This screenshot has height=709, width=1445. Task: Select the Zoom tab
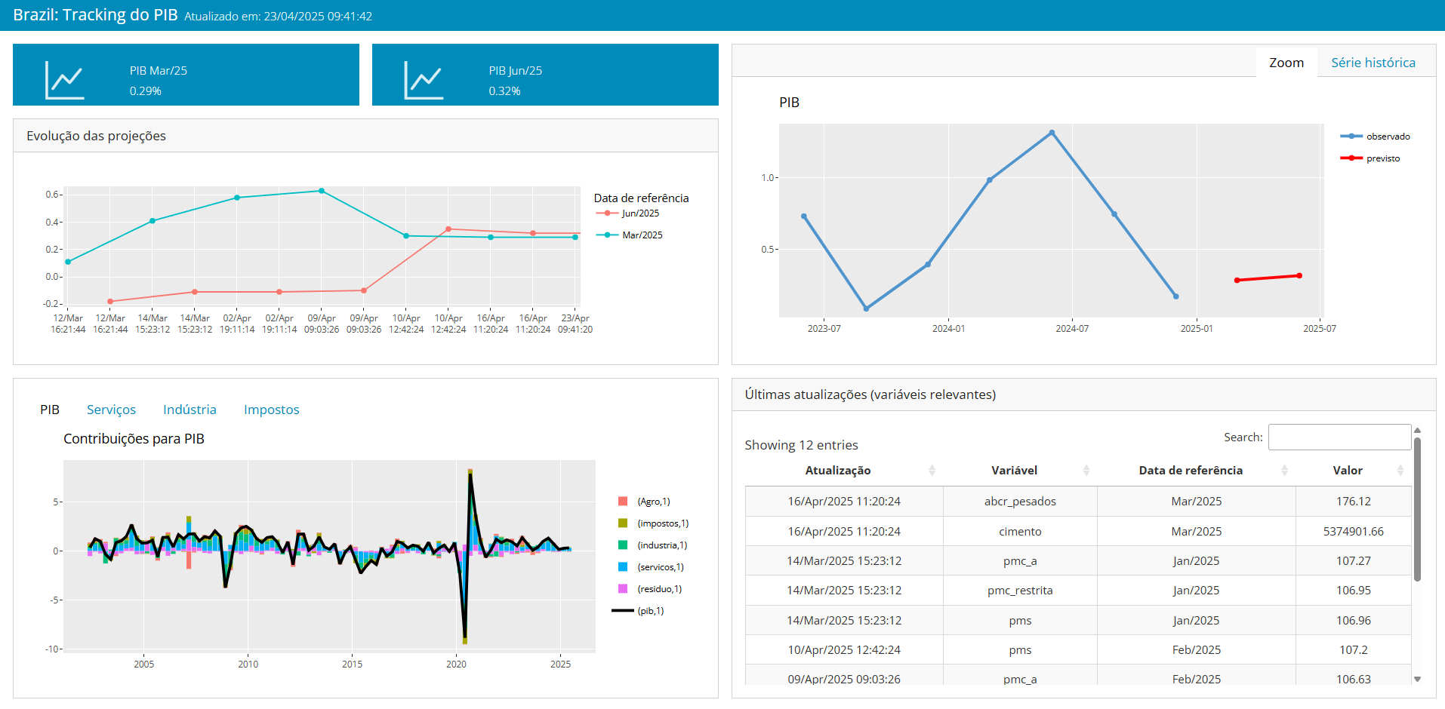point(1286,63)
